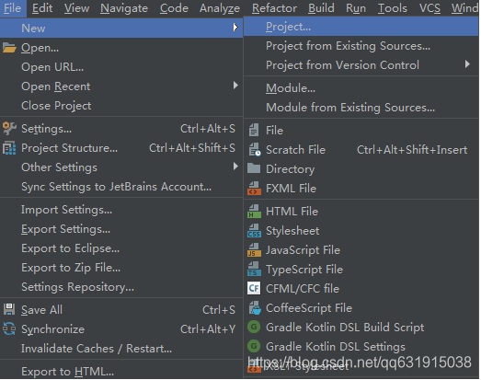Click the Settings wrench icon
This screenshot has width=481, height=380.
click(9, 129)
